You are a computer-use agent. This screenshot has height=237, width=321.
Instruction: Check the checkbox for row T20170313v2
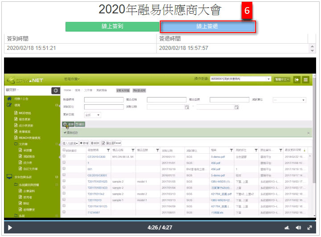tap(64, 193)
